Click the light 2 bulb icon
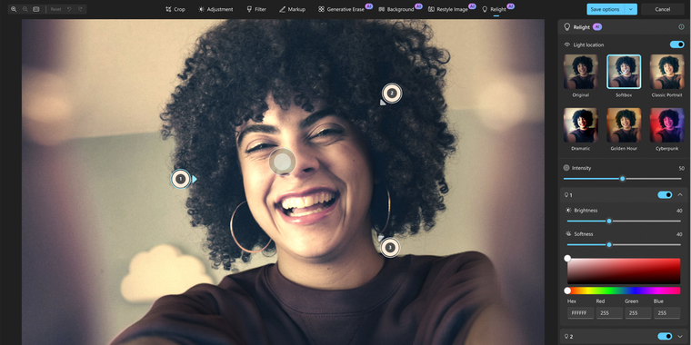 [566, 337]
